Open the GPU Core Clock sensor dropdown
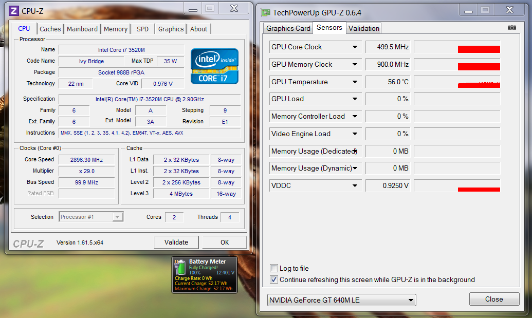 click(355, 47)
